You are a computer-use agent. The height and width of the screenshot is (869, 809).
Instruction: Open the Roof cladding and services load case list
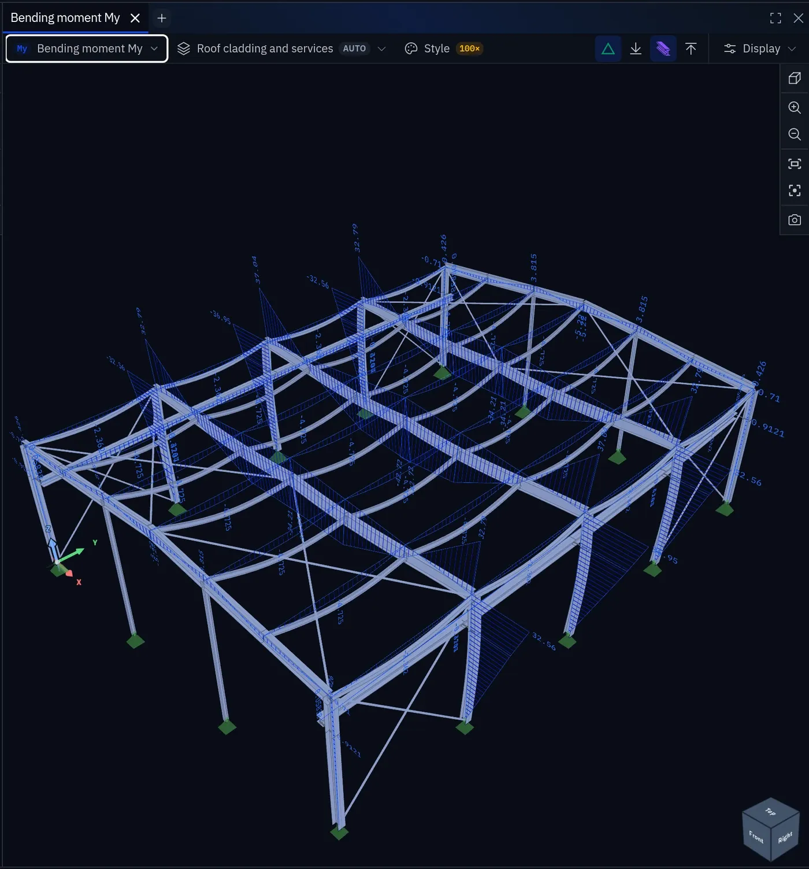pyautogui.click(x=281, y=49)
